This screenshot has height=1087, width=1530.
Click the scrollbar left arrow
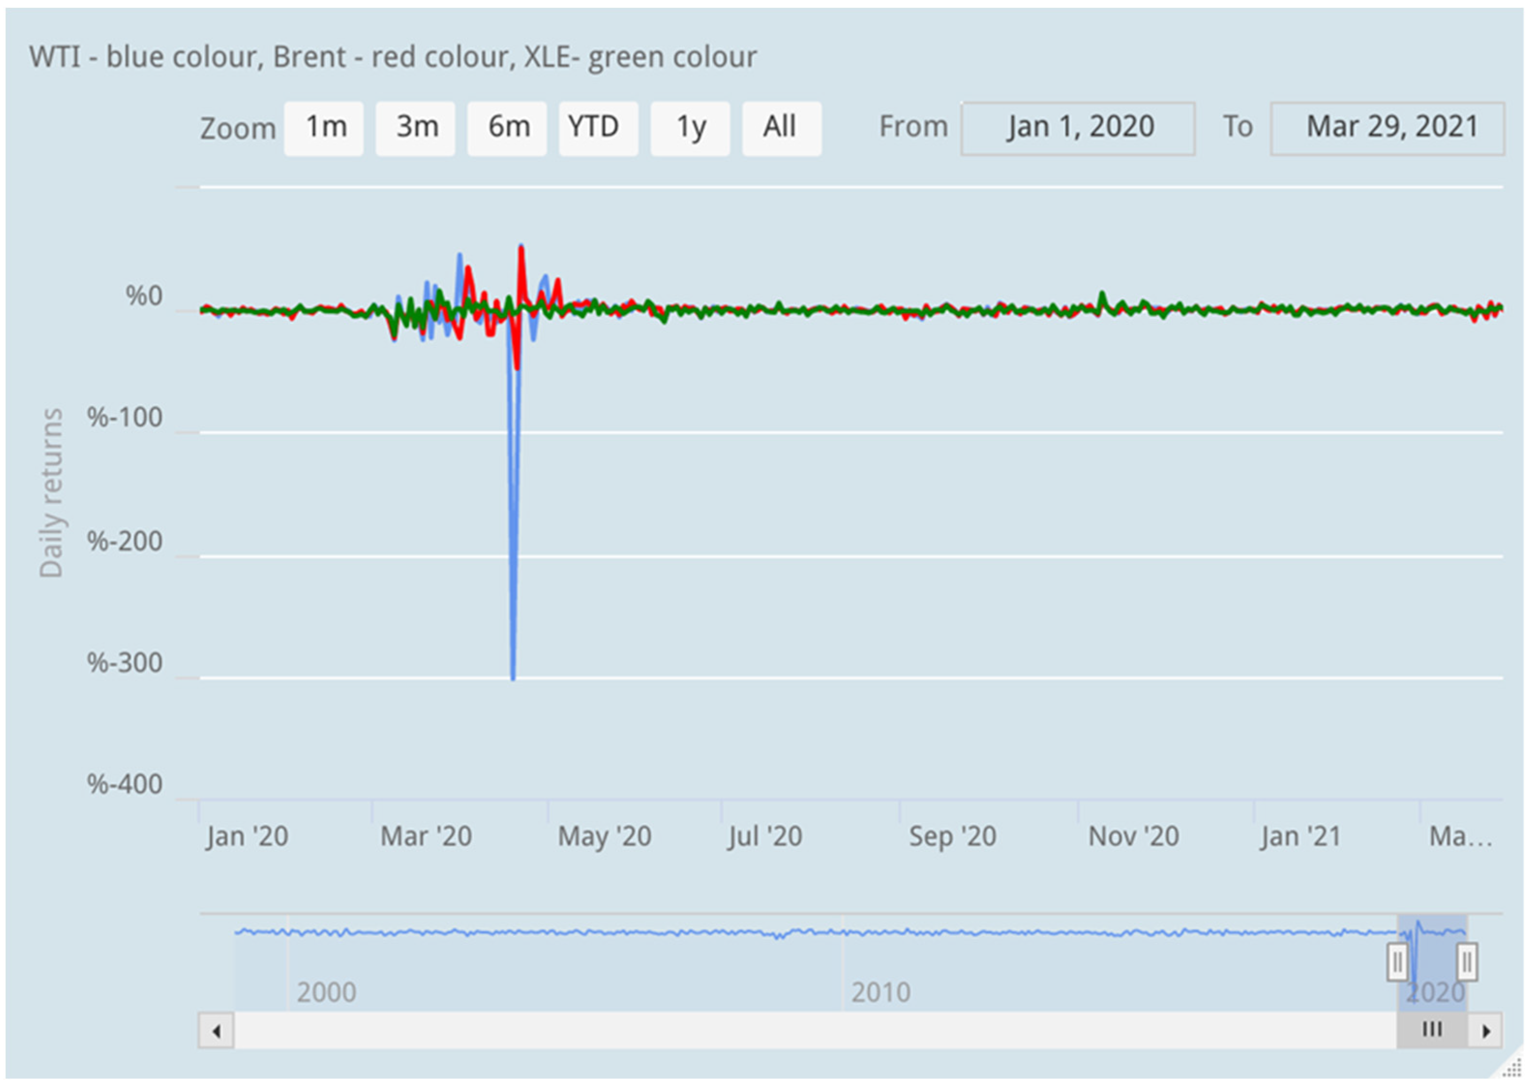point(215,1031)
